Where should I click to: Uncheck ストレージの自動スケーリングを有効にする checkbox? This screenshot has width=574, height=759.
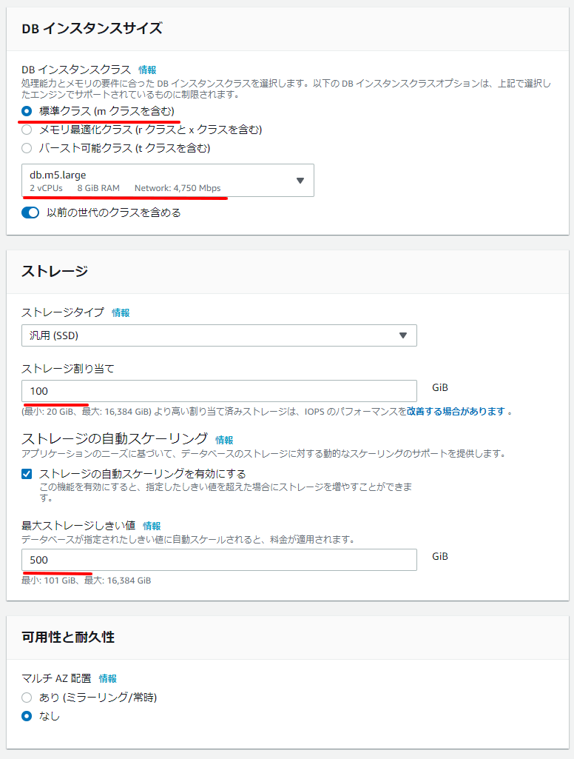point(27,474)
